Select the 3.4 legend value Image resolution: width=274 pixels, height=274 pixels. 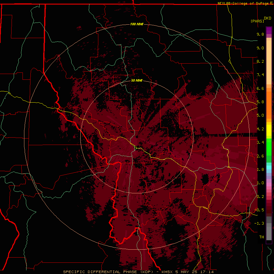point(260,142)
